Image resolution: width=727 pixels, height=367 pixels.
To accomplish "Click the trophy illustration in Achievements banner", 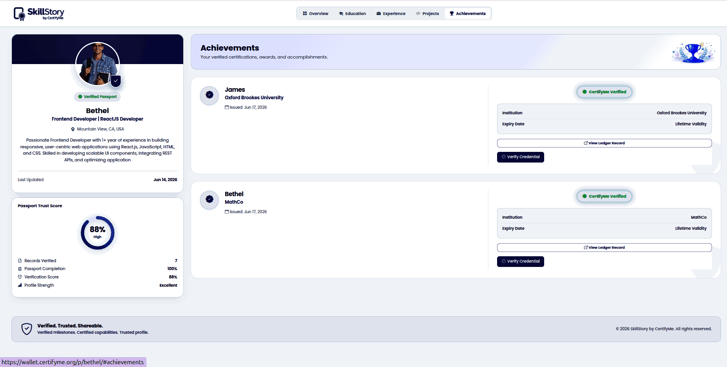I will click(693, 52).
